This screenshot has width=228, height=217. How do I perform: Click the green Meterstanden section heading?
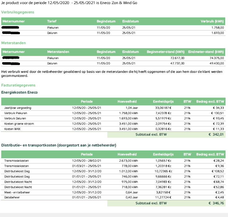(14, 43)
